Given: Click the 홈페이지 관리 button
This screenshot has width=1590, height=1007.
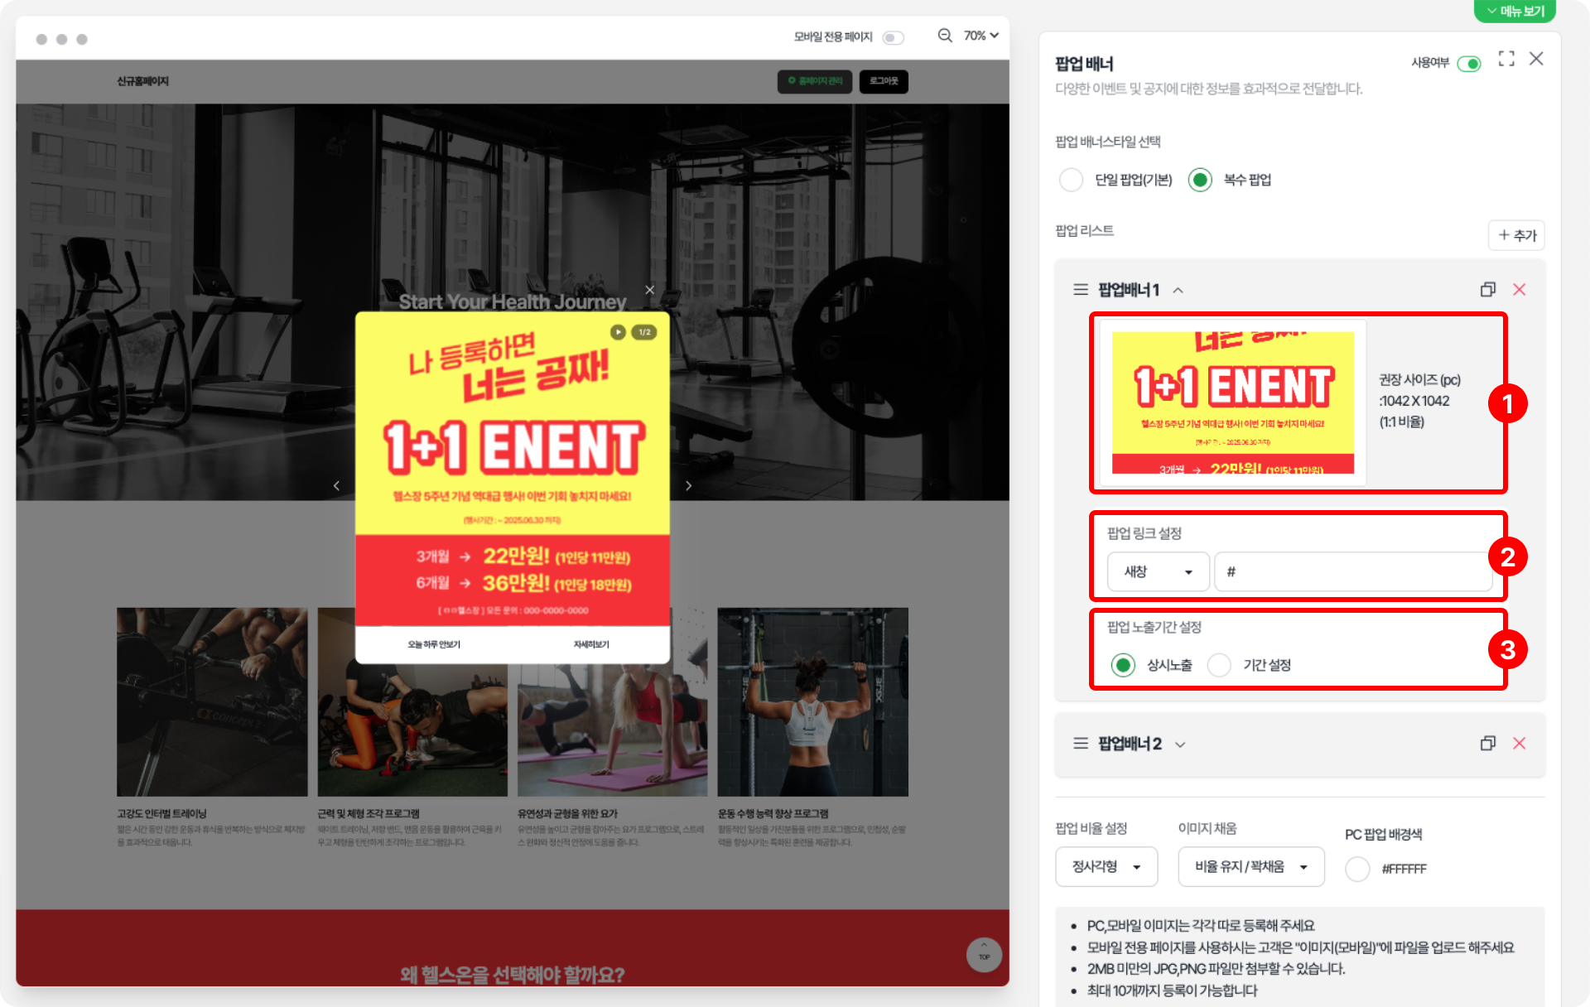Looking at the screenshot, I should pyautogui.click(x=815, y=81).
